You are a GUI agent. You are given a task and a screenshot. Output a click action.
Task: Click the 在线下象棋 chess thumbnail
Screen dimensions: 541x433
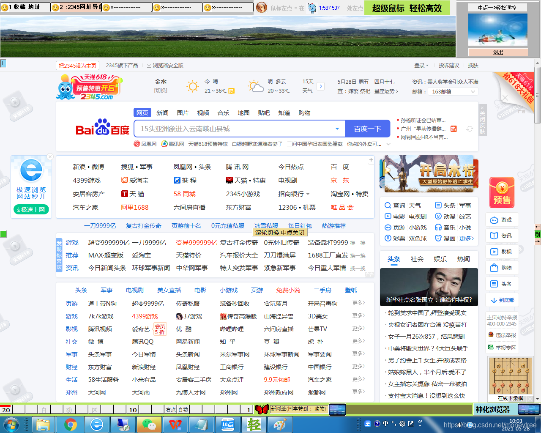[510, 379]
